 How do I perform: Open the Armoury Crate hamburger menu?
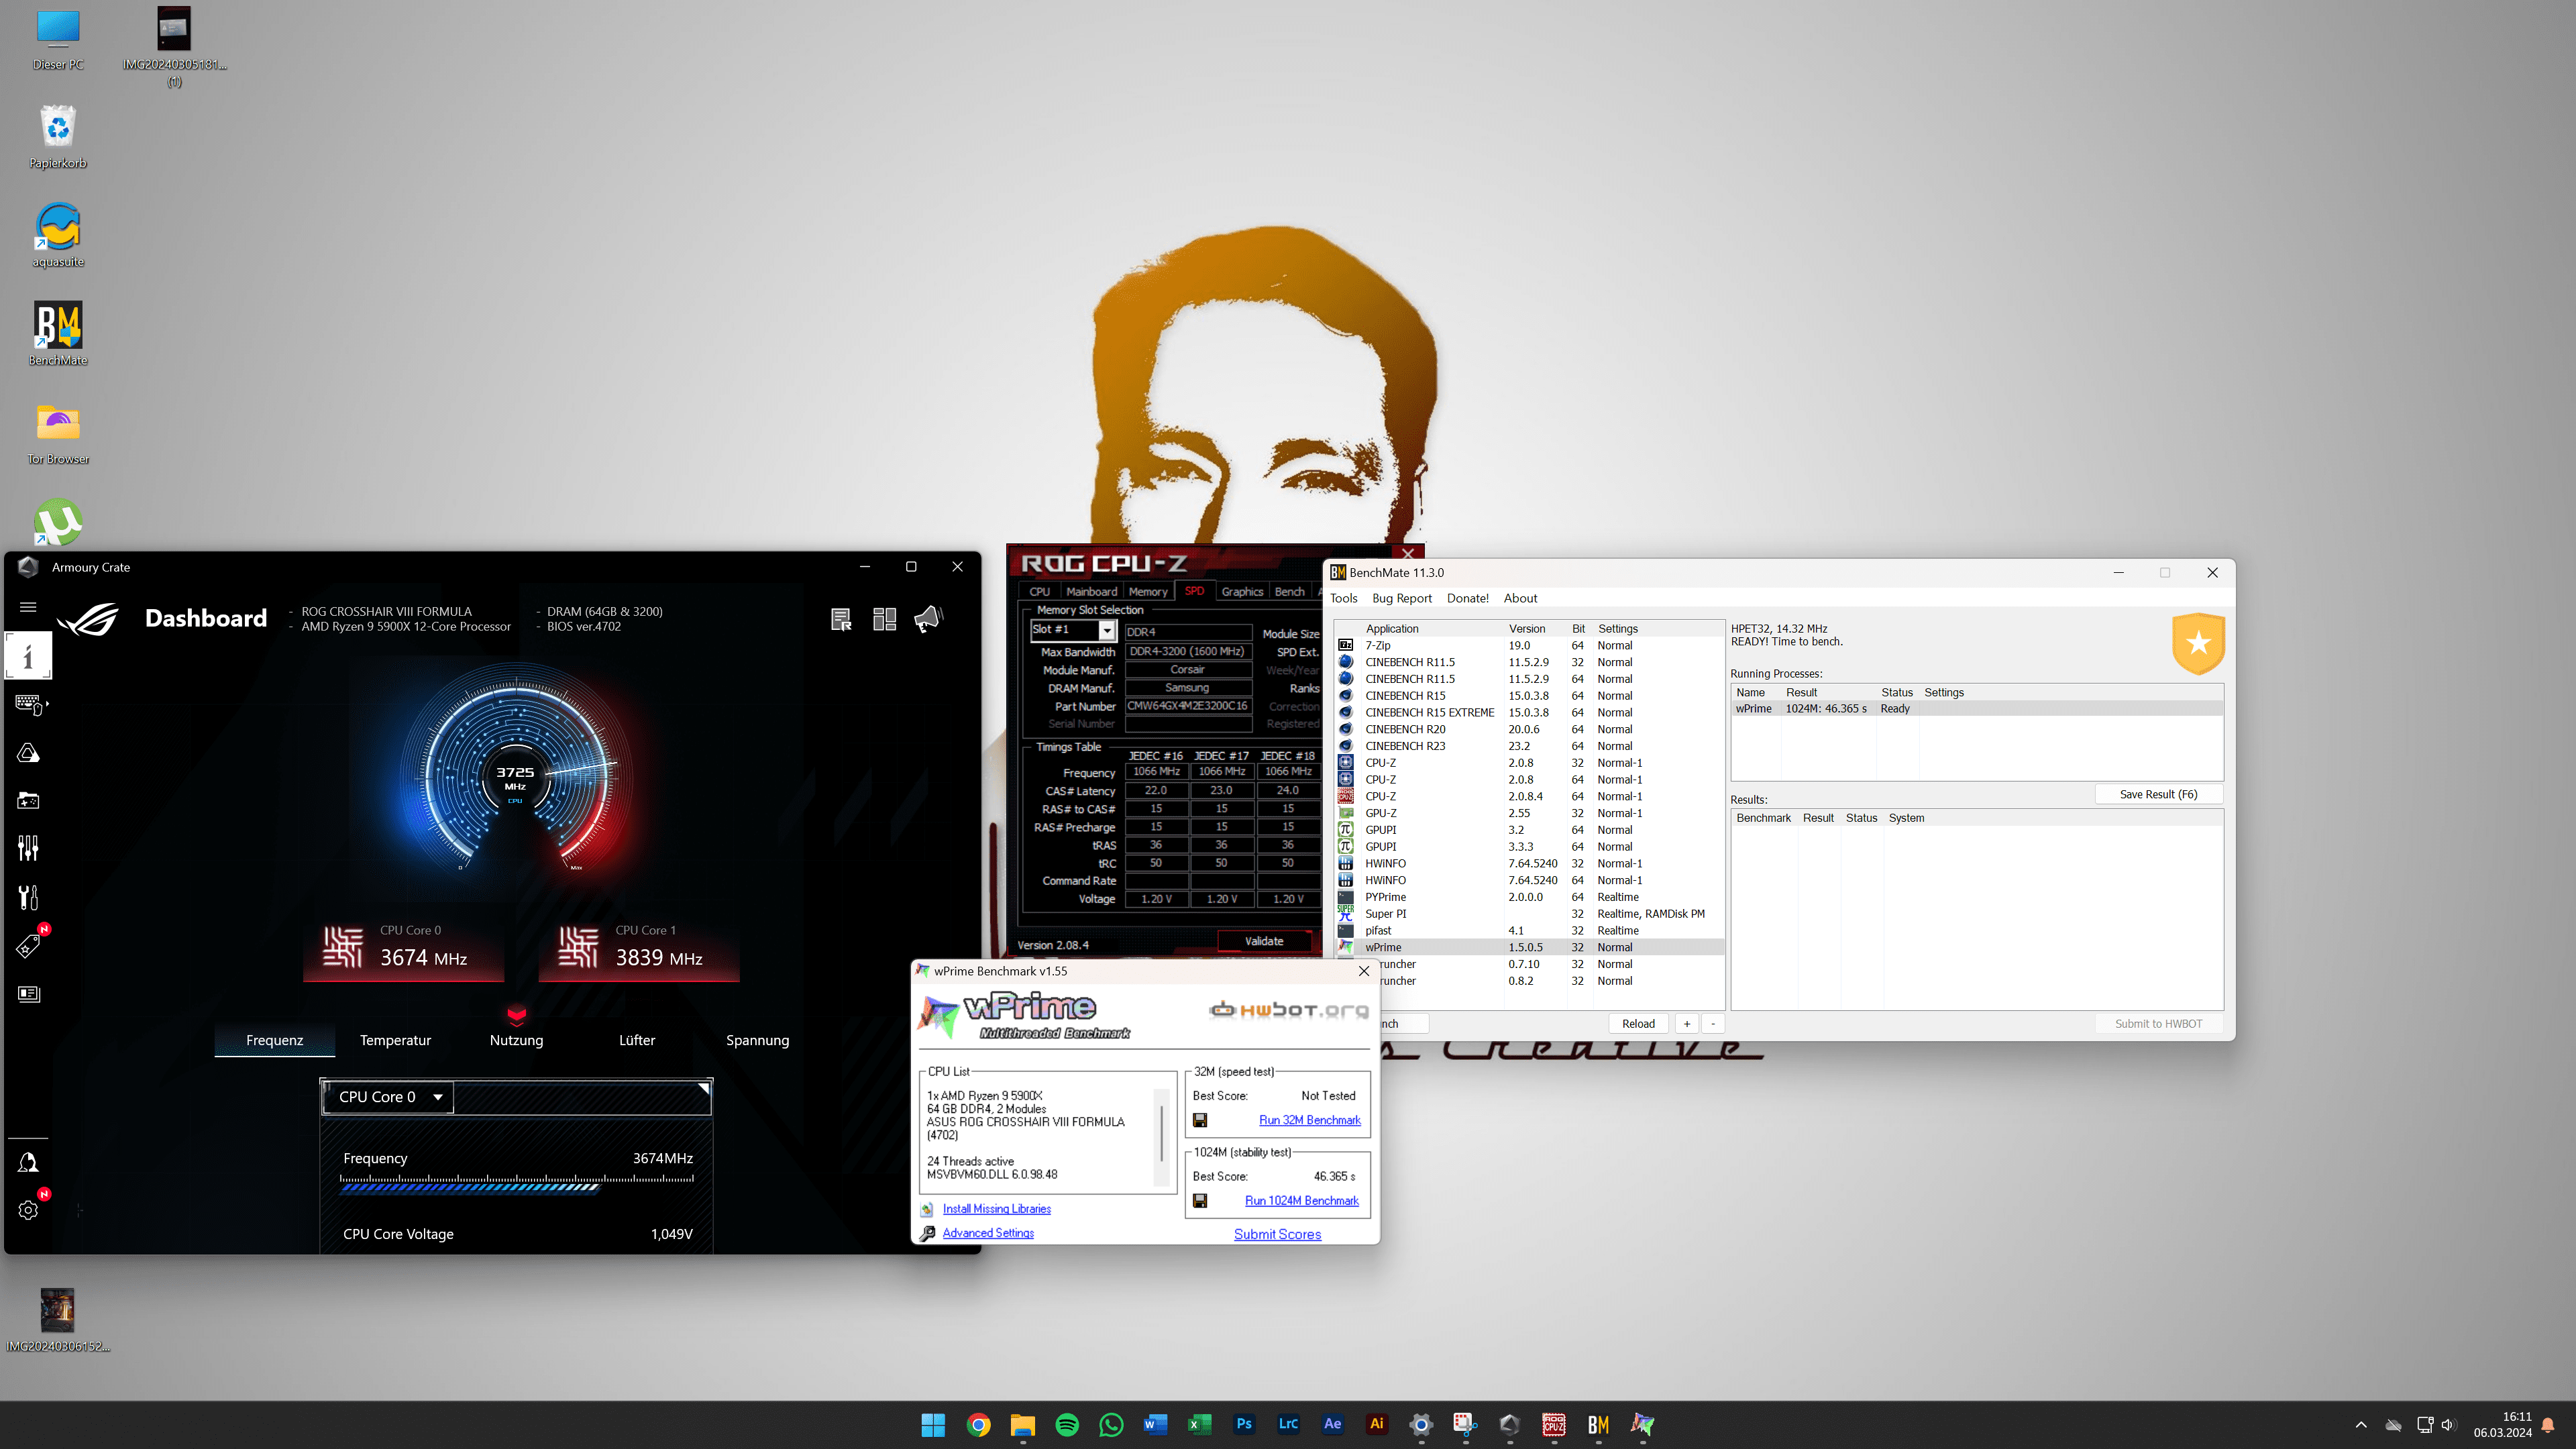(x=28, y=607)
